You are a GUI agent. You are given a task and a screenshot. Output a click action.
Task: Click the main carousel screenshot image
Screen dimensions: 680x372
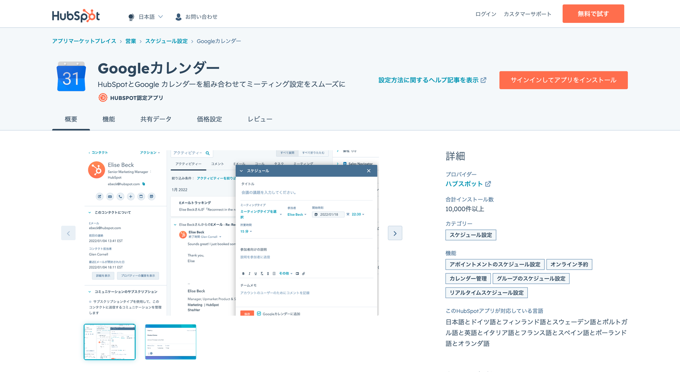(x=232, y=233)
